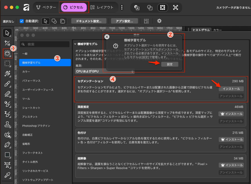Choose the rectangular marquee selection tool

7,64
